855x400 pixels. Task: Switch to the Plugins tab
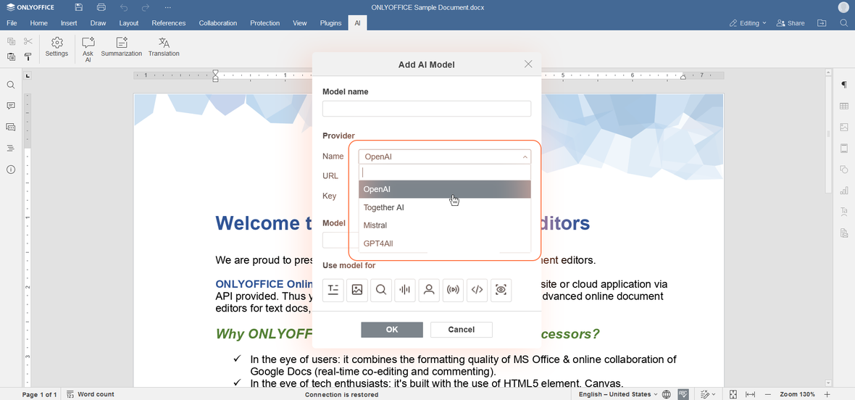330,23
